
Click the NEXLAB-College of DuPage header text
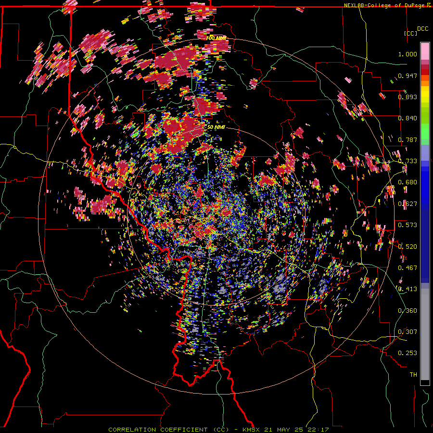click(x=385, y=5)
